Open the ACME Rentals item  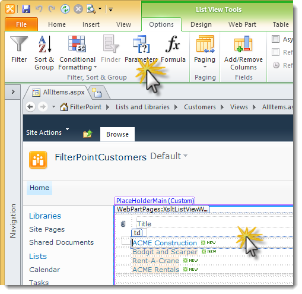pyautogui.click(x=156, y=270)
